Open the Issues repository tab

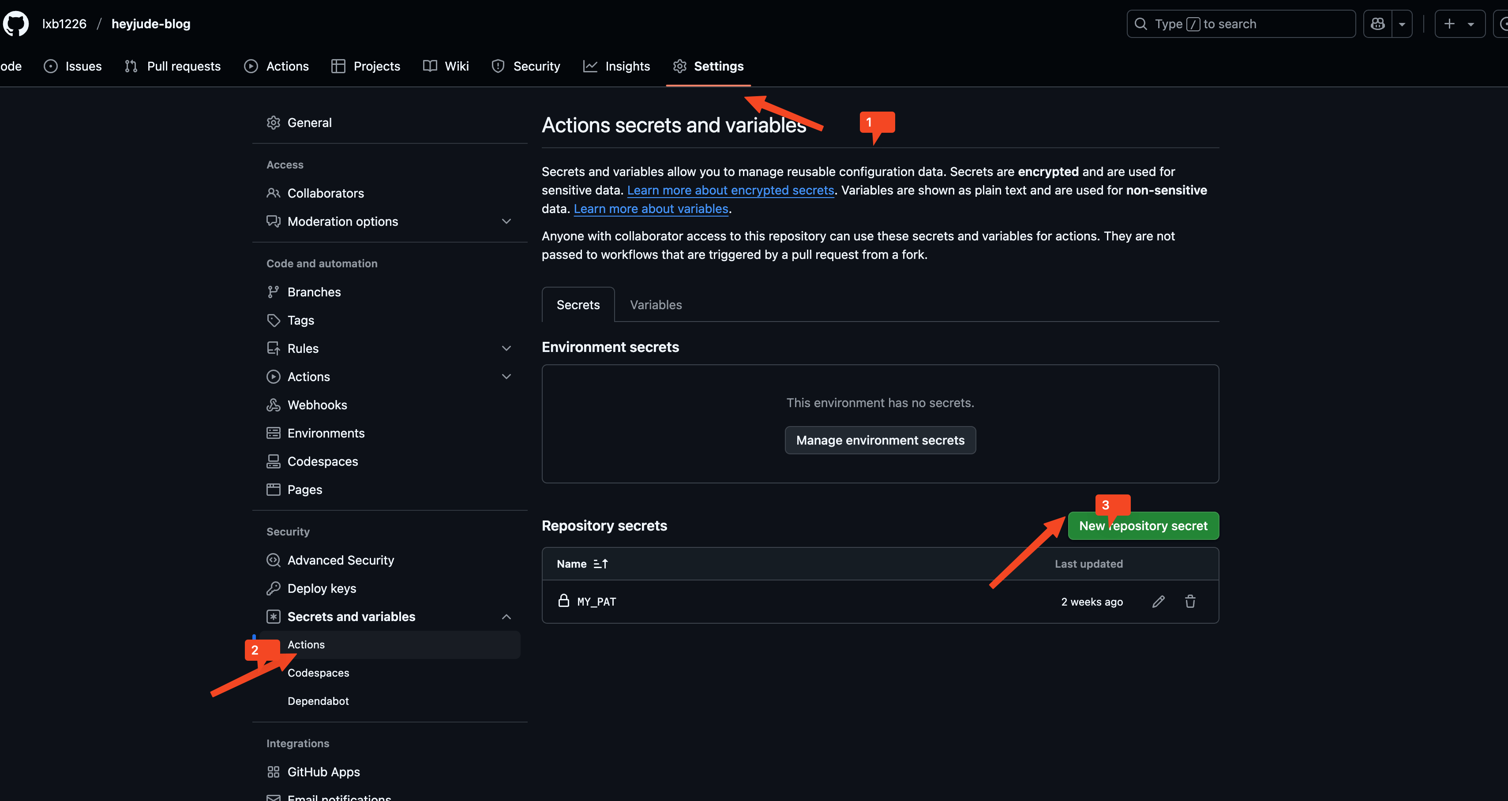point(73,66)
